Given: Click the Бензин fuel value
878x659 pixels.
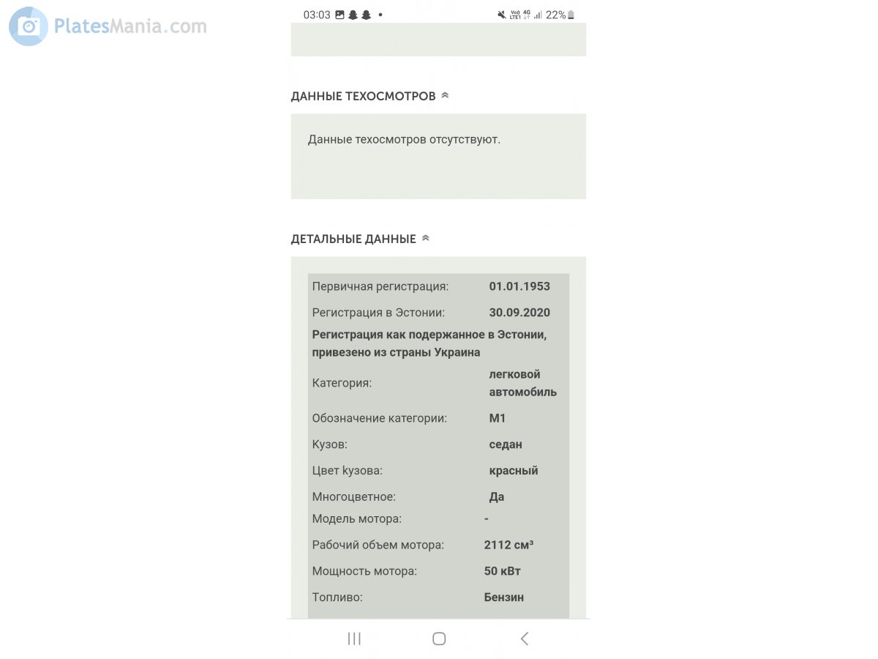Looking at the screenshot, I should (504, 597).
